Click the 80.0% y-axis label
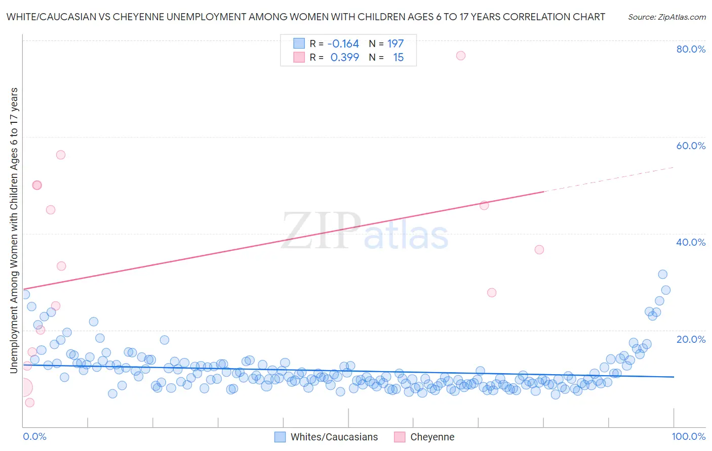The image size is (712, 451). click(x=691, y=49)
